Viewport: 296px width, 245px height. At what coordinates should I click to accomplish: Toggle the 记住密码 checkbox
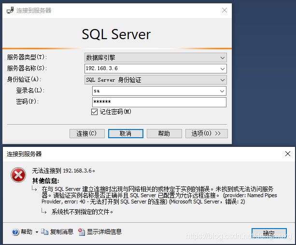point(94,112)
